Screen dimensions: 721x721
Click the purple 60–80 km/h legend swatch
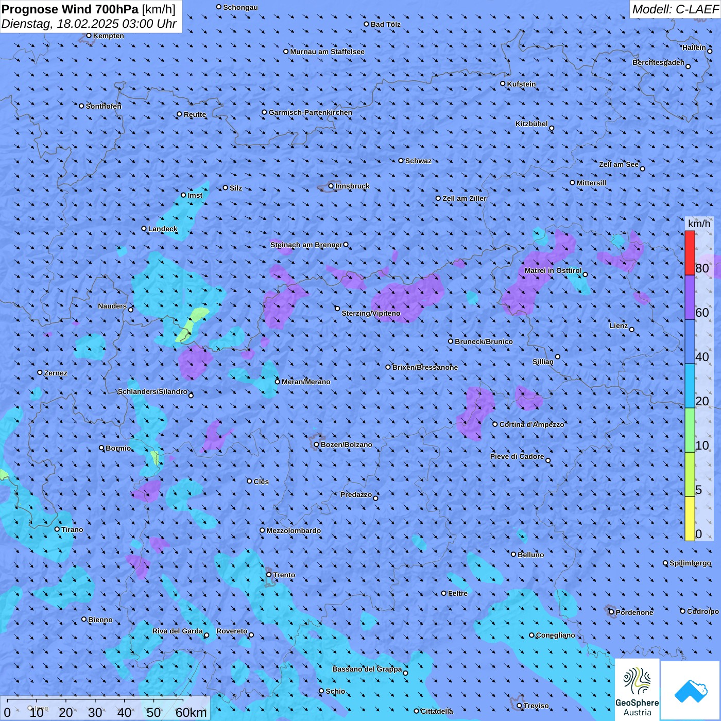point(690,298)
